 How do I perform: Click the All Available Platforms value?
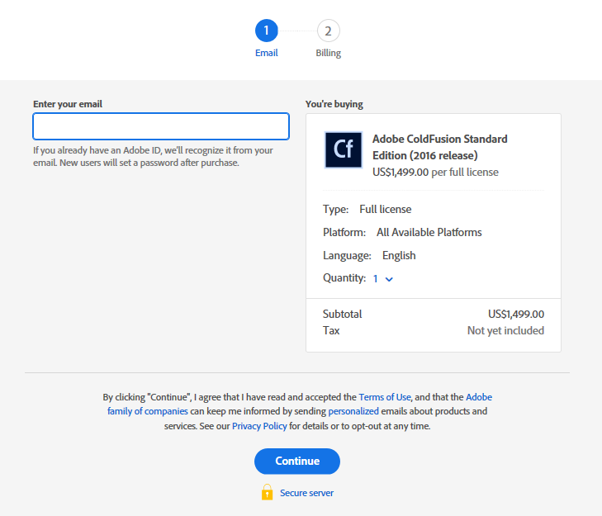(x=429, y=232)
